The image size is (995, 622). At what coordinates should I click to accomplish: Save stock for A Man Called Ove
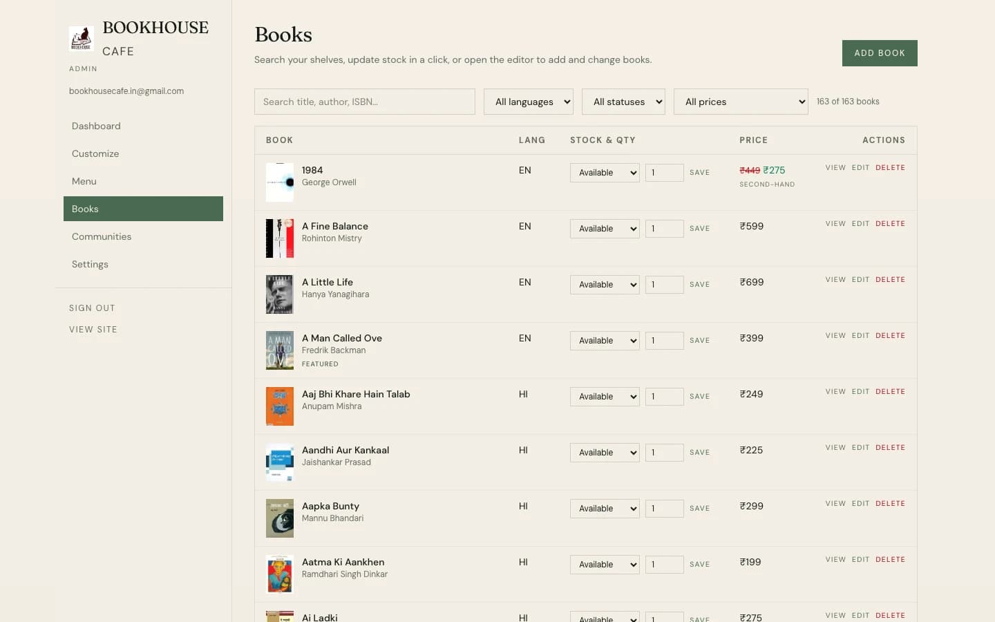tap(699, 341)
